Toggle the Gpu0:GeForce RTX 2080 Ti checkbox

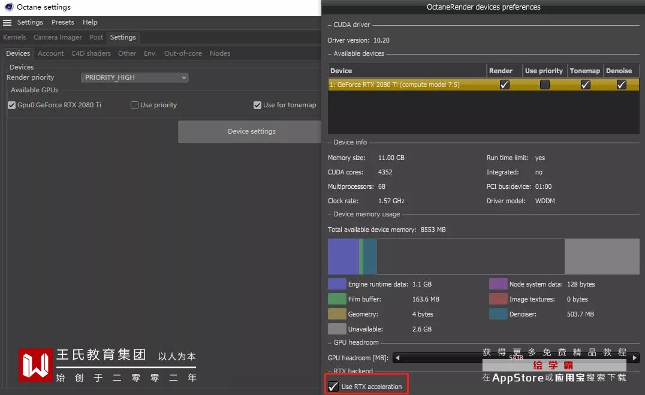click(11, 105)
